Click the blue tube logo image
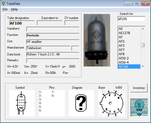Image resolution: width=151 pixels, height=123 pixels. [x=139, y=107]
